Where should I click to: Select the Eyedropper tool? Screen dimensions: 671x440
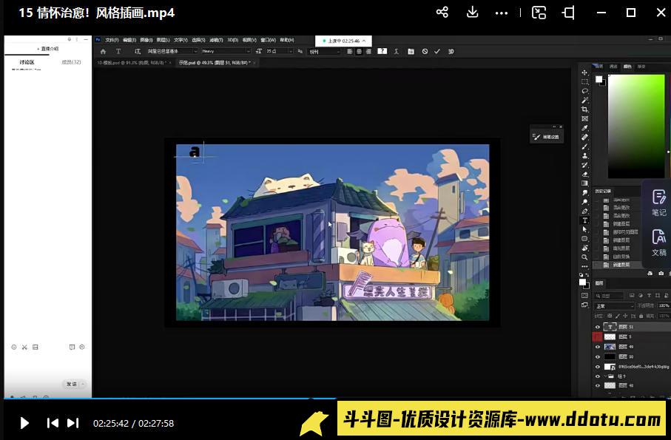584,128
